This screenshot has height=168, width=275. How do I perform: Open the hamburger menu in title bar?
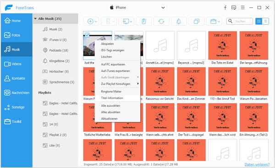243,7
